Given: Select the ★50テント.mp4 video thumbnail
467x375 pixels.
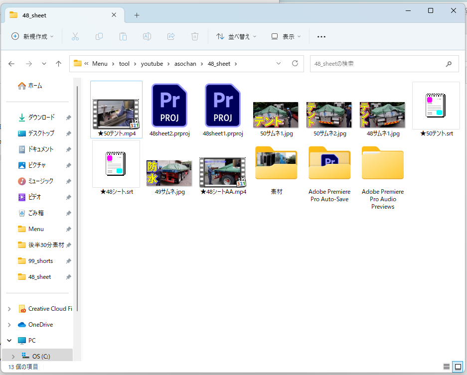Looking at the screenshot, I should pos(116,114).
